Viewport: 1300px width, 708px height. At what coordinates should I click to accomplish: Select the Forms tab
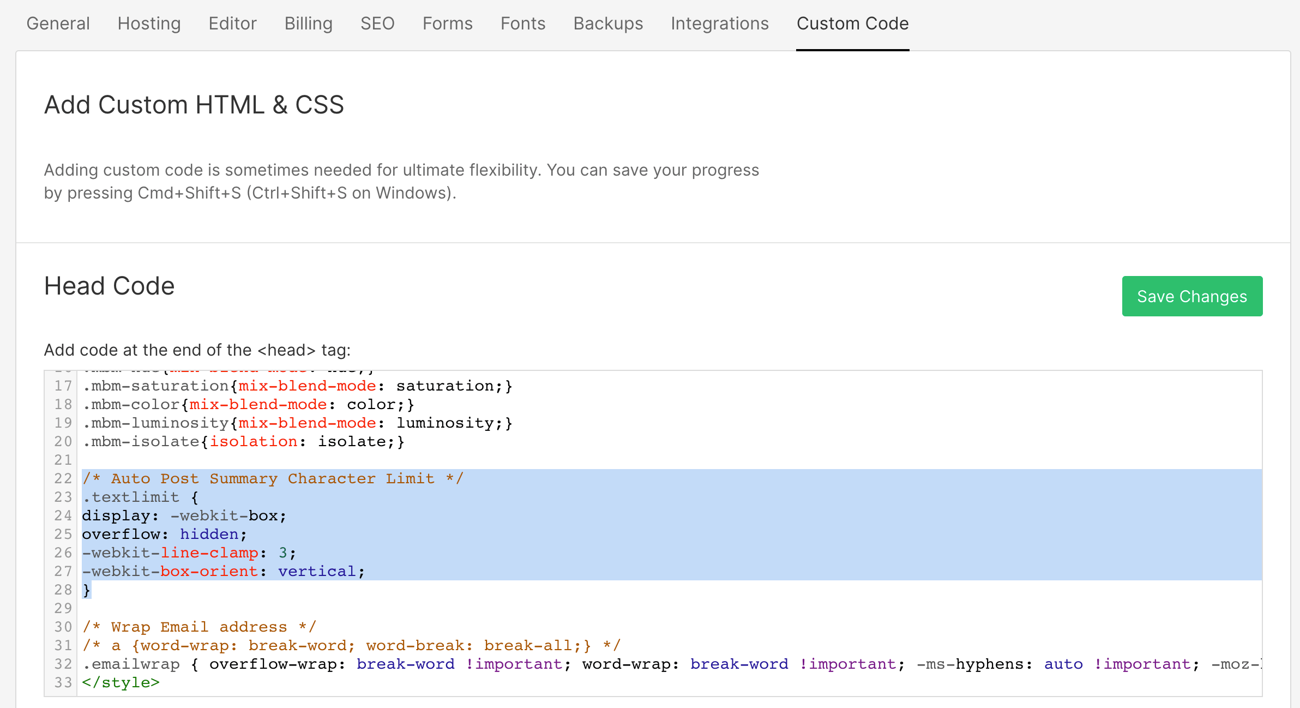[x=447, y=23]
